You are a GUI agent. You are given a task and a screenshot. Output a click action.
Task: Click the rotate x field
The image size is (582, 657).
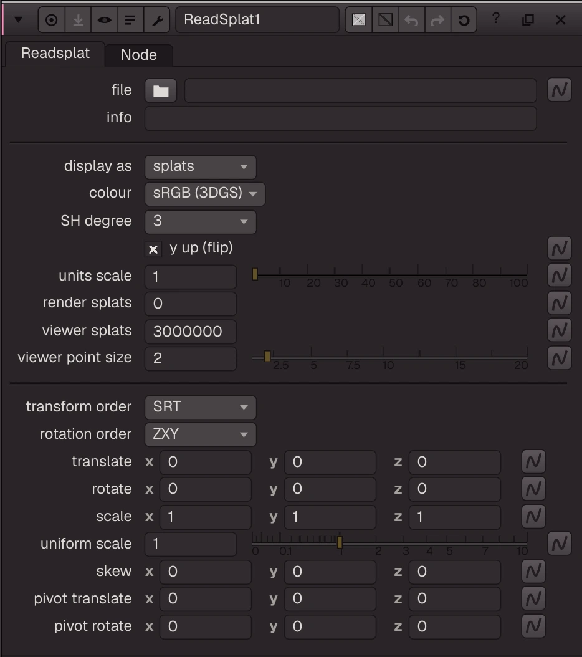click(205, 489)
